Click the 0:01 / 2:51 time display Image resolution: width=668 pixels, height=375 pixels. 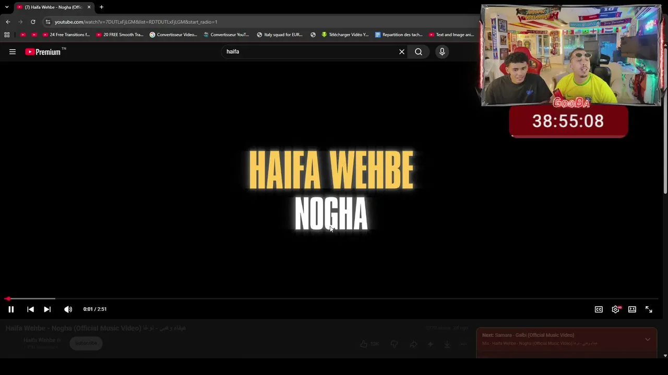95,309
